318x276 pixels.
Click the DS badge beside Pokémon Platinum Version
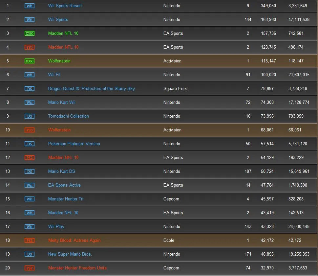30,144
